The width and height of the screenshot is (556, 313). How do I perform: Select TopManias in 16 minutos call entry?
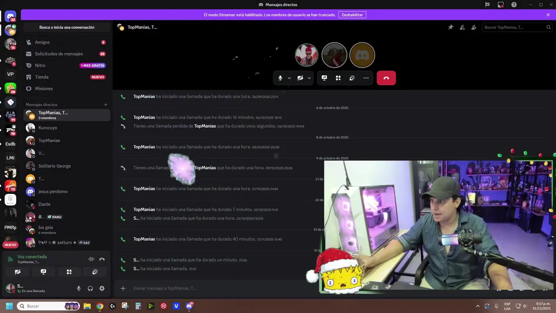[144, 117]
